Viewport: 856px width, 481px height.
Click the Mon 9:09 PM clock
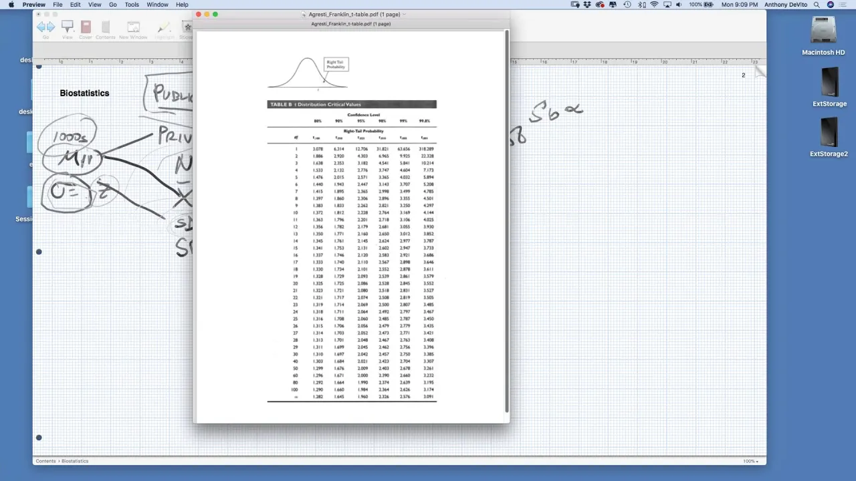[741, 5]
